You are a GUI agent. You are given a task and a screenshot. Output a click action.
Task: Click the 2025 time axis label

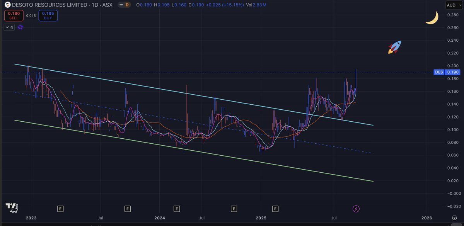(261, 218)
